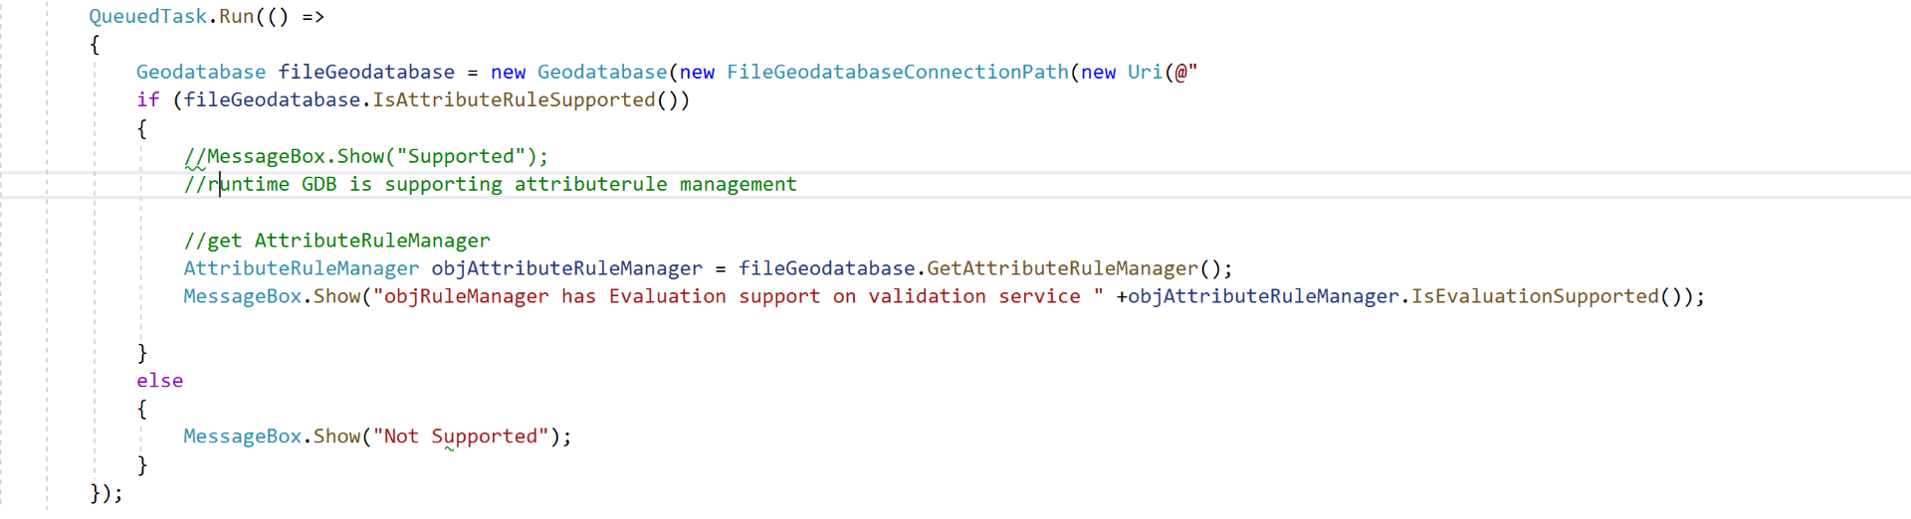
Task: Click the get AttributeRuleManager comment
Action: [336, 241]
